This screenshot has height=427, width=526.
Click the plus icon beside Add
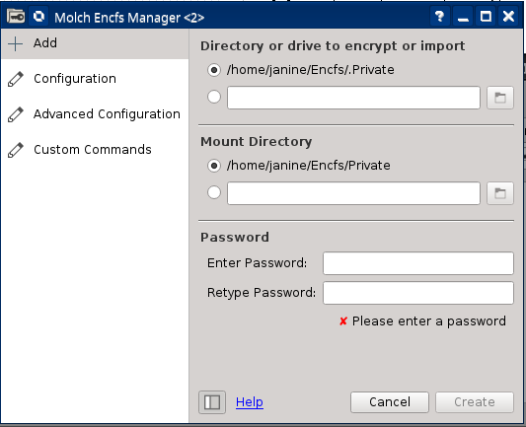click(x=16, y=44)
